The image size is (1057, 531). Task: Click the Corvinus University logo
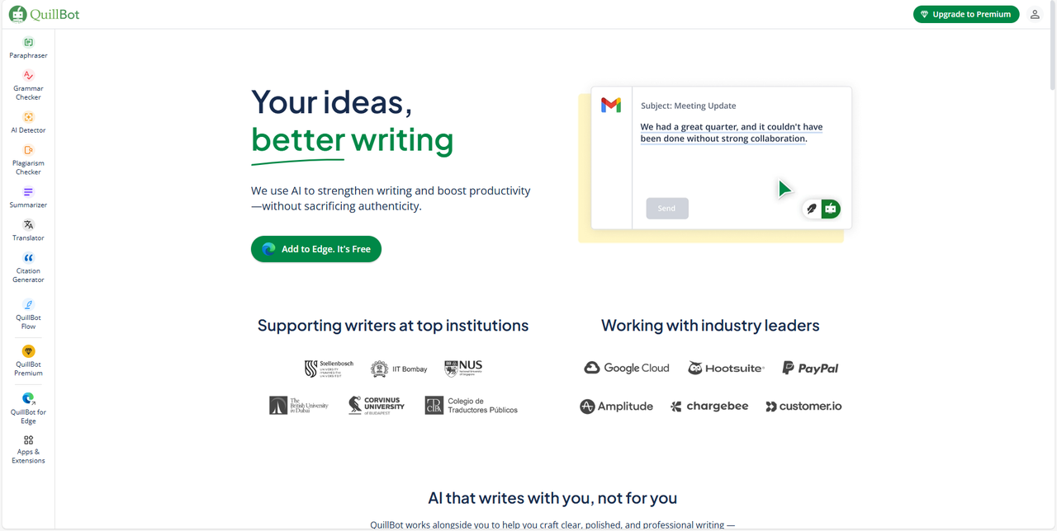pyautogui.click(x=377, y=405)
